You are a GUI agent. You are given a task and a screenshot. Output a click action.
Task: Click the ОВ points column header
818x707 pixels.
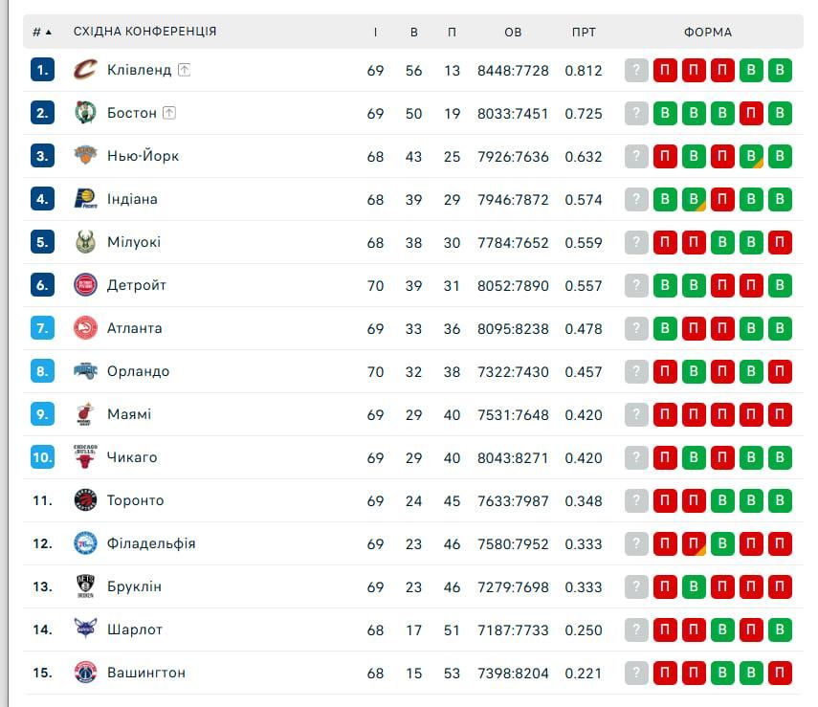pos(513,32)
